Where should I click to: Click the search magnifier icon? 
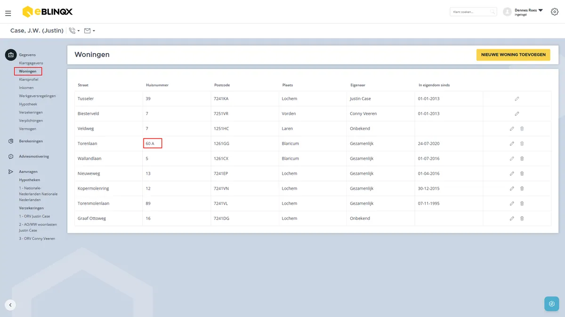(492, 12)
